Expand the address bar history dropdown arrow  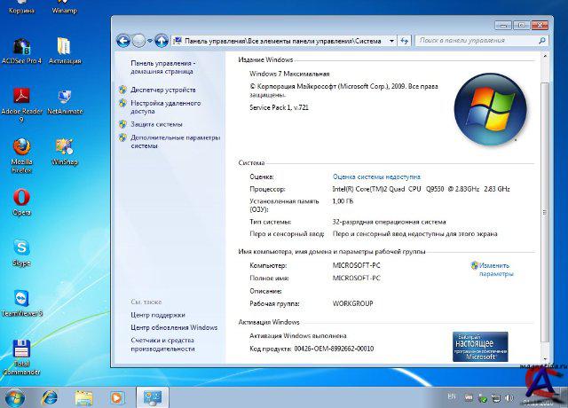point(391,41)
